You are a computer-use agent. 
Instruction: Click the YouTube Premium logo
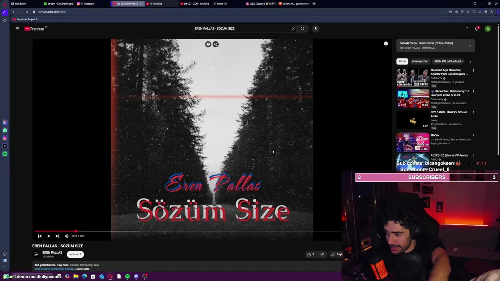(x=36, y=28)
